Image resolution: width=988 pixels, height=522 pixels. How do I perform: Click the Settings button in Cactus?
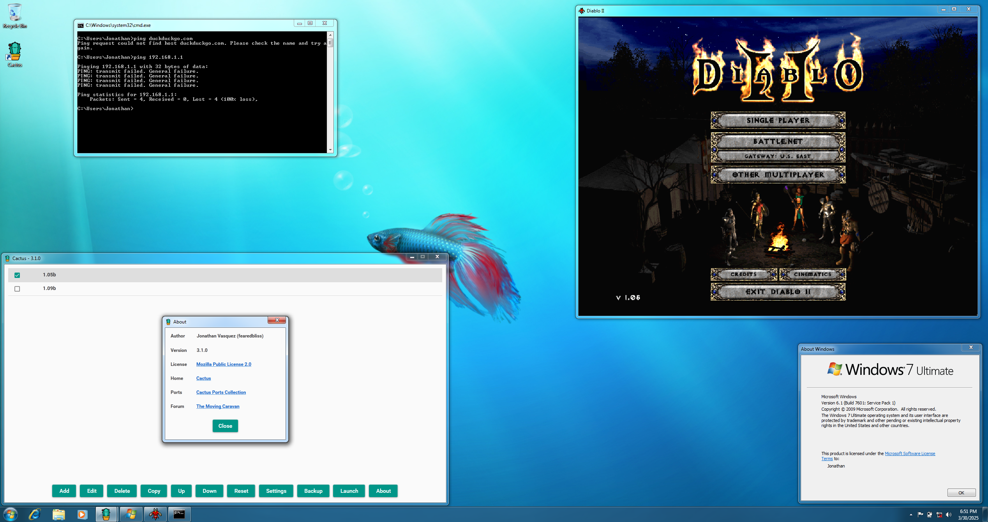coord(276,491)
